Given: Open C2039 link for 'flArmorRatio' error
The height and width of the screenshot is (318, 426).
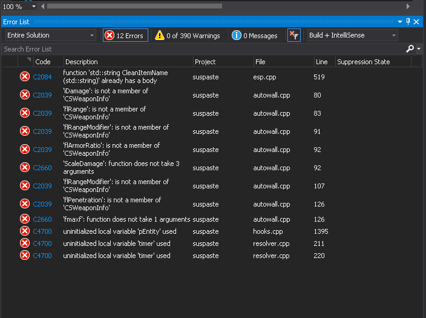Looking at the screenshot, I should click(42, 150).
